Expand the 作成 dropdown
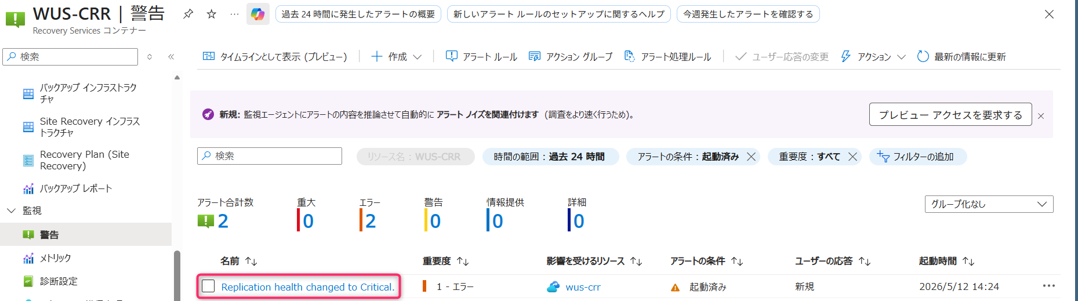Viewport: 1078px width, 301px height. [x=397, y=57]
